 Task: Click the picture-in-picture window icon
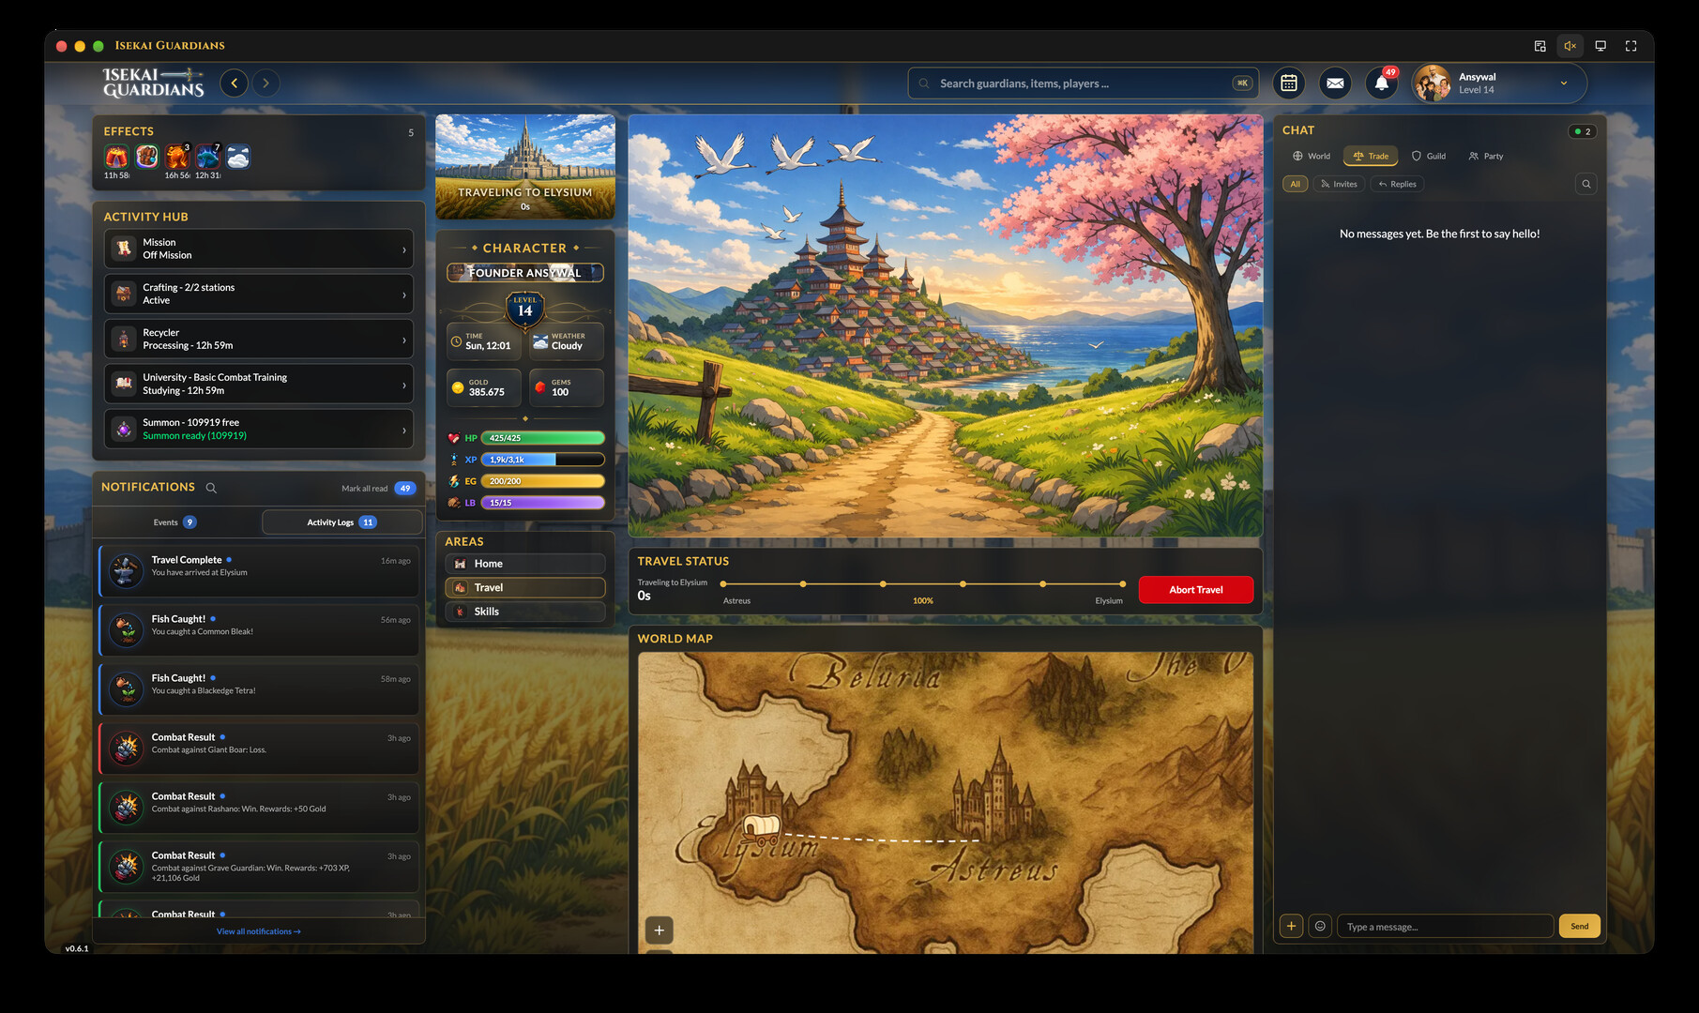[x=1540, y=46]
